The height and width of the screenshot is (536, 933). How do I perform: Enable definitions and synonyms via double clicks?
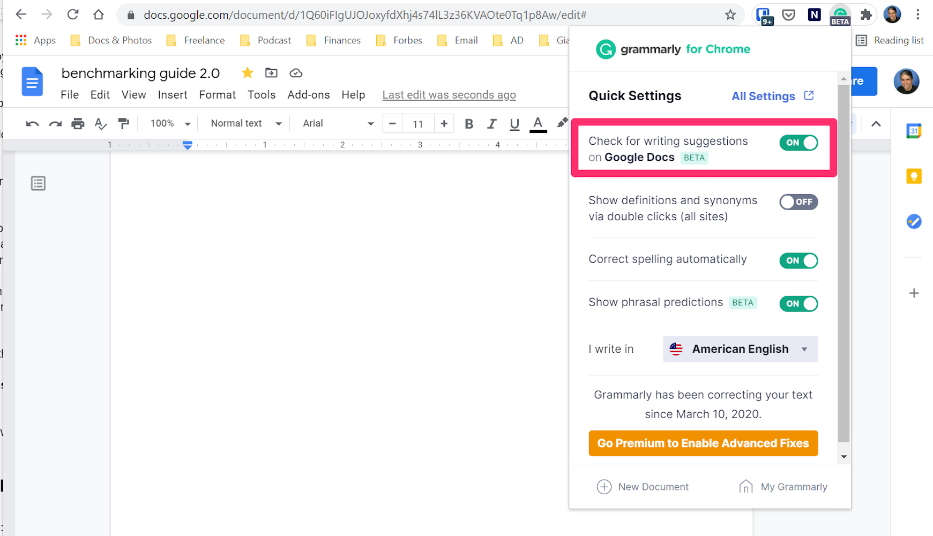click(x=798, y=202)
